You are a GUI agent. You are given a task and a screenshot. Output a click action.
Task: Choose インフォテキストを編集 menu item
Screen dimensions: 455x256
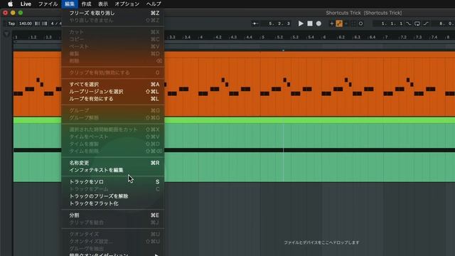(113, 170)
